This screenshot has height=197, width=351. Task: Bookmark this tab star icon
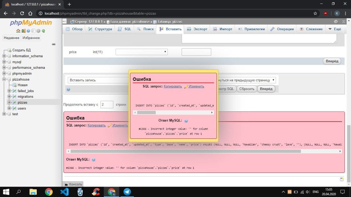tap(315, 13)
